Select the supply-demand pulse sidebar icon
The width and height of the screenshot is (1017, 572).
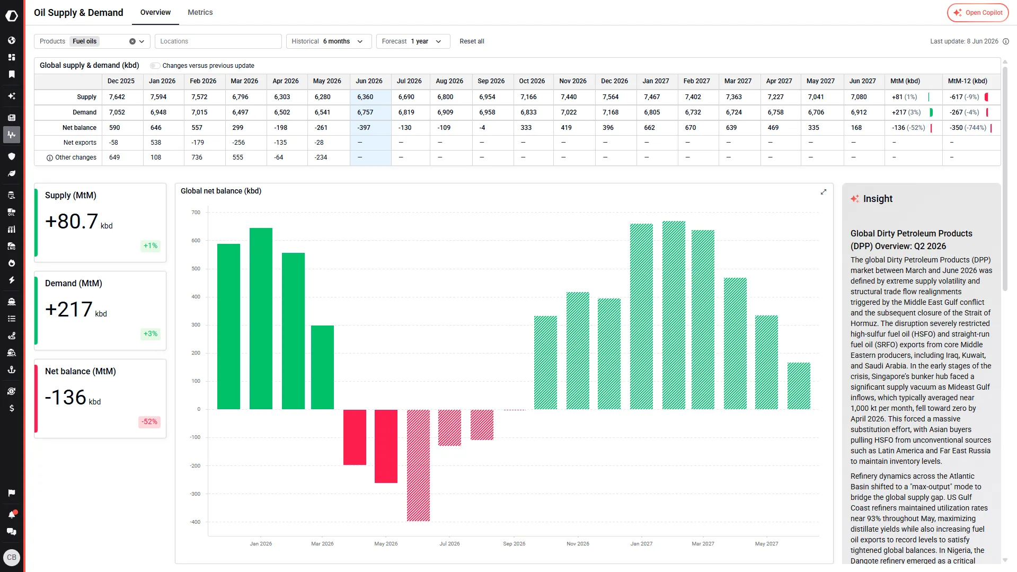click(x=12, y=135)
